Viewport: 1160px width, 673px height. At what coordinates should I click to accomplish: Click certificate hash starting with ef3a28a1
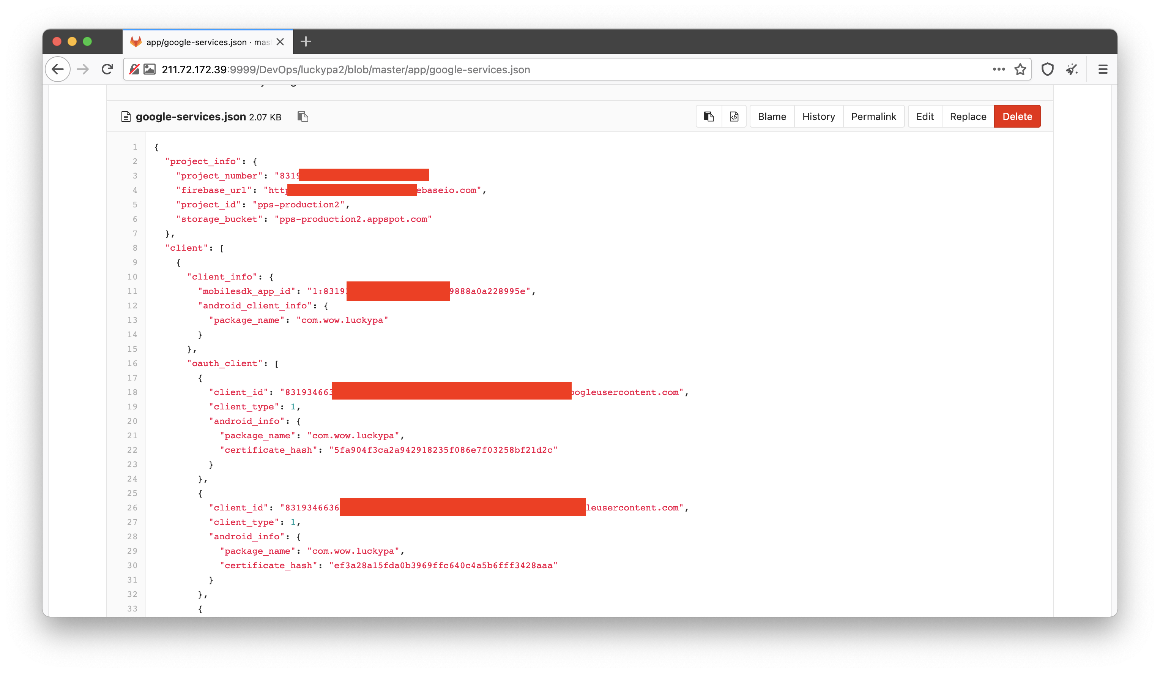pyautogui.click(x=443, y=565)
